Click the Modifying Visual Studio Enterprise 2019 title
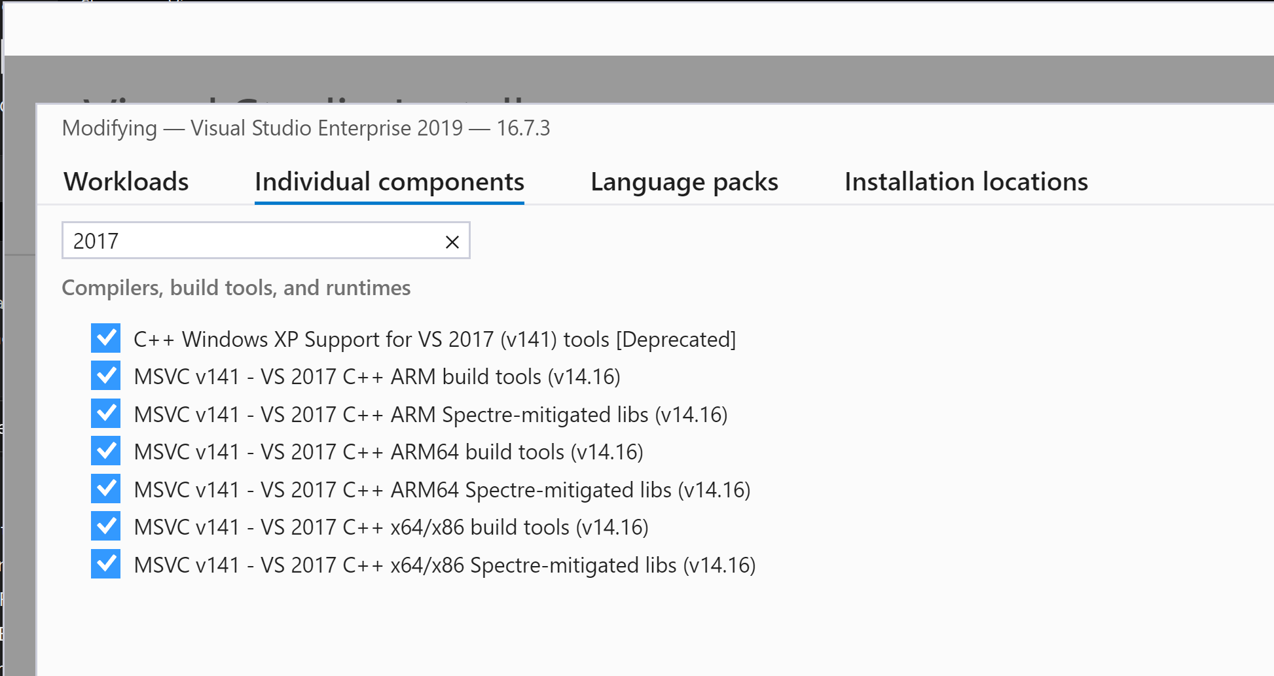The width and height of the screenshot is (1274, 676). pos(306,128)
